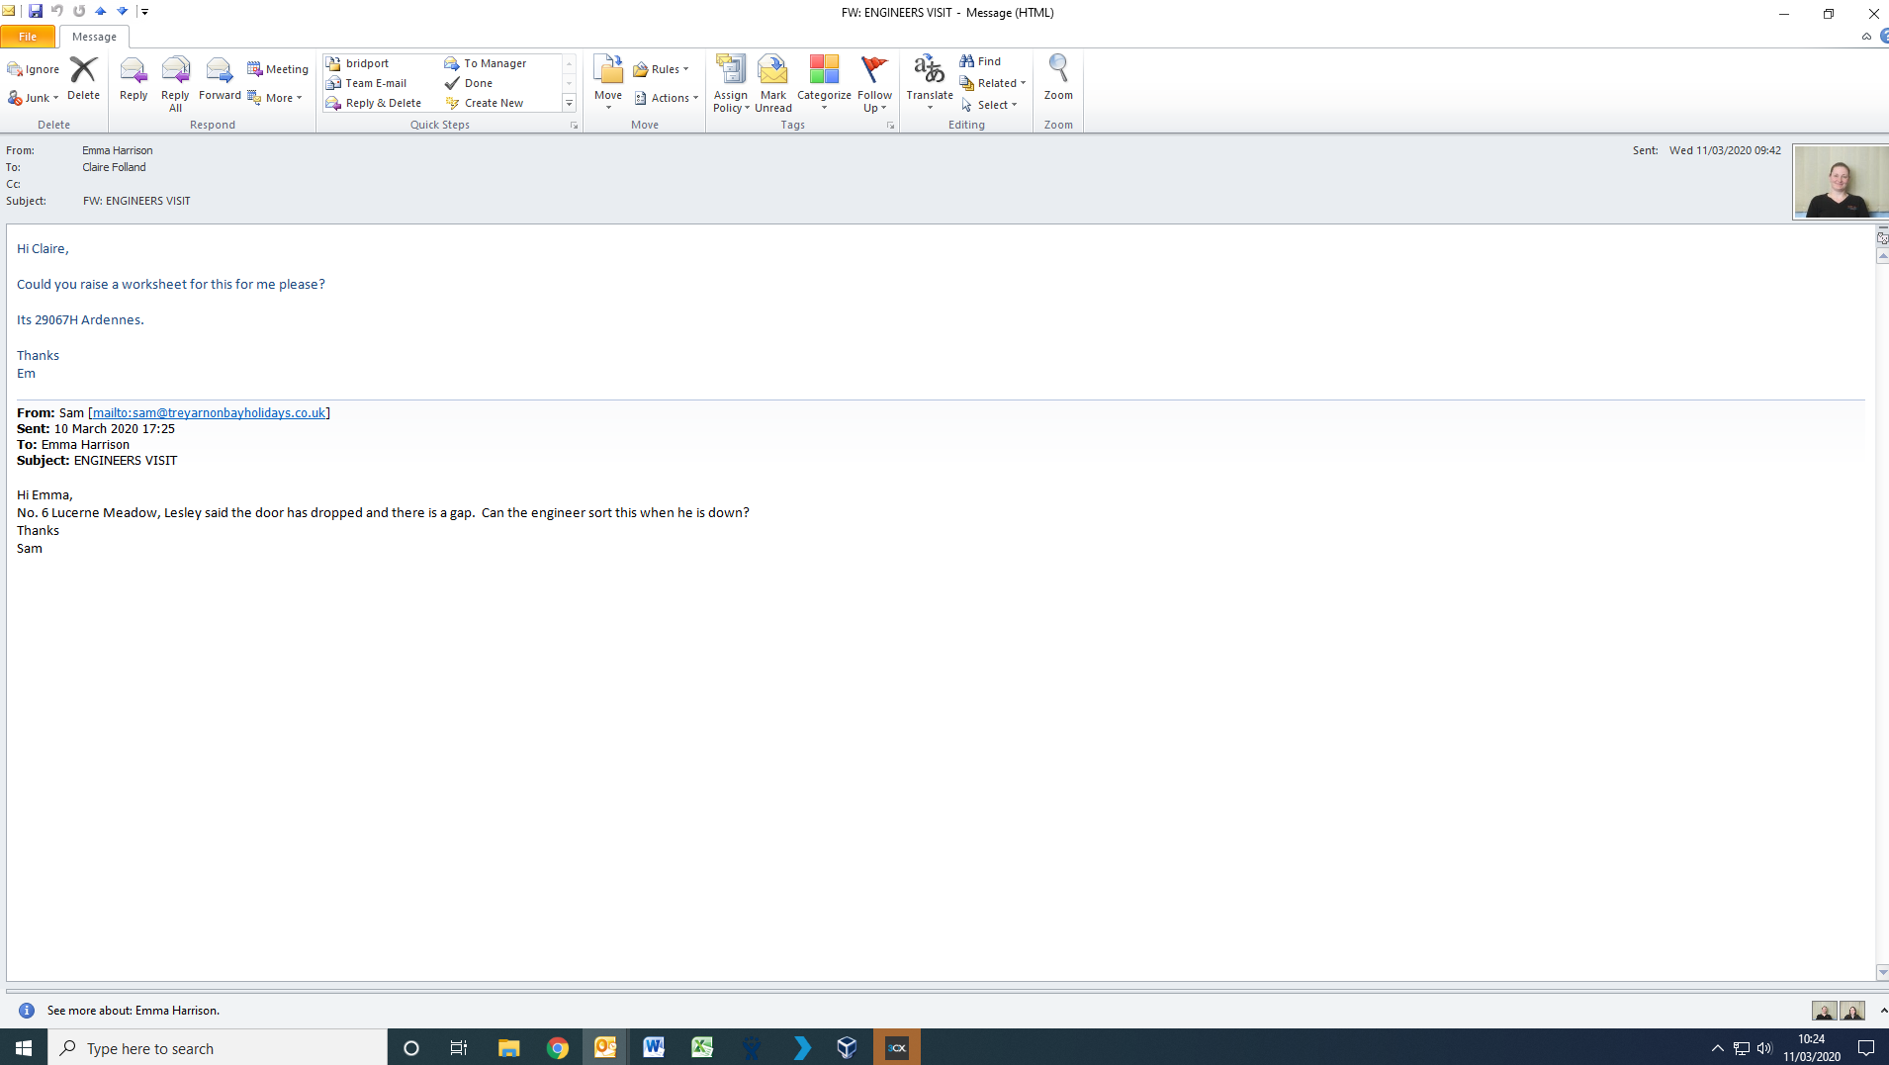Open the Rules dropdown
The image size is (1889, 1065).
(x=661, y=69)
